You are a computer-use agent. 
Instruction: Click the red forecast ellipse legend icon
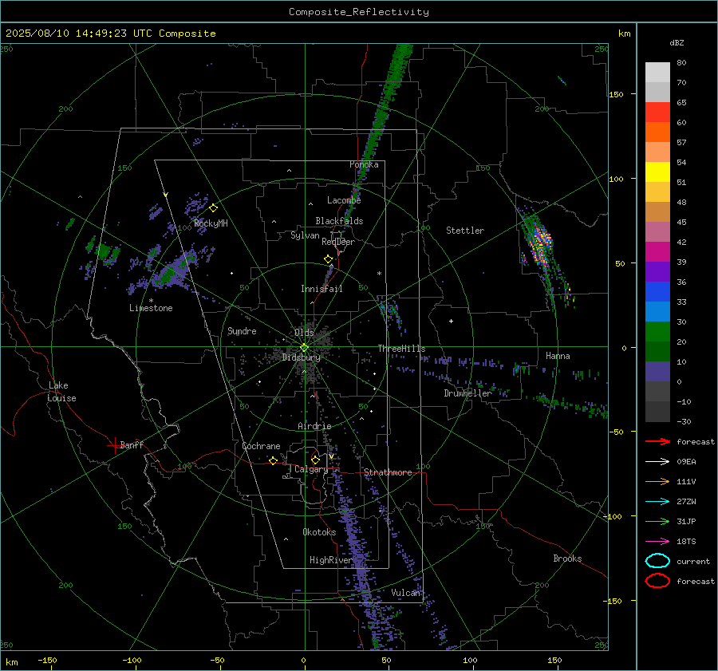[x=657, y=581]
